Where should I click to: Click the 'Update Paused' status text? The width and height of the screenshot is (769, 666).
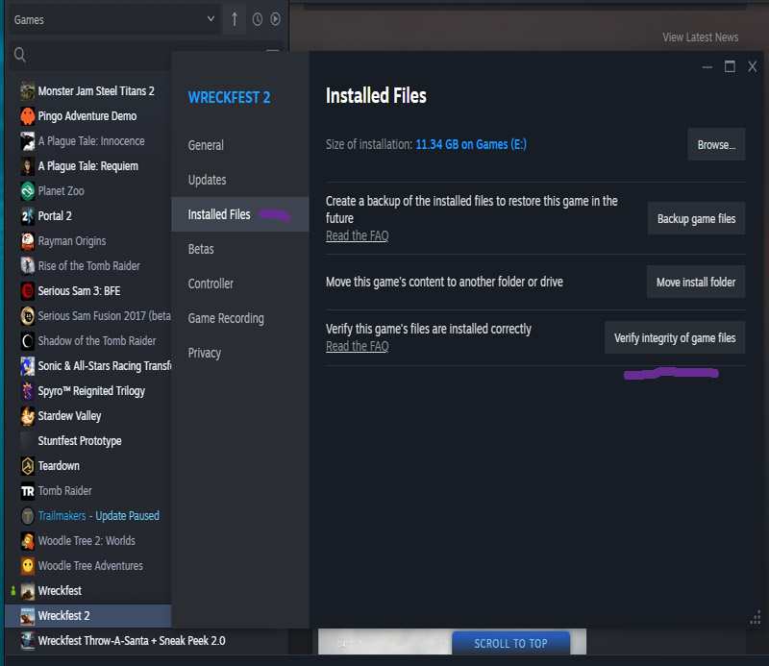point(127,516)
